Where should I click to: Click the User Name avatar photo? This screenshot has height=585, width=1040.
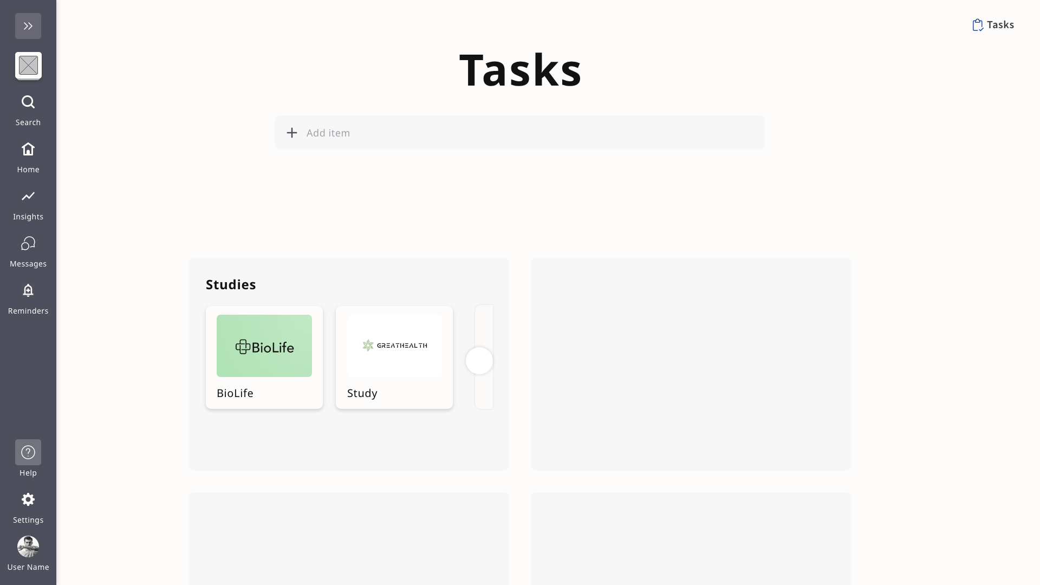(x=28, y=547)
